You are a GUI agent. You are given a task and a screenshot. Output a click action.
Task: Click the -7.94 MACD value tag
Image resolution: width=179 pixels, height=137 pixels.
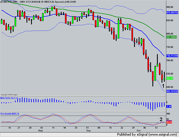click(x=169, y=106)
